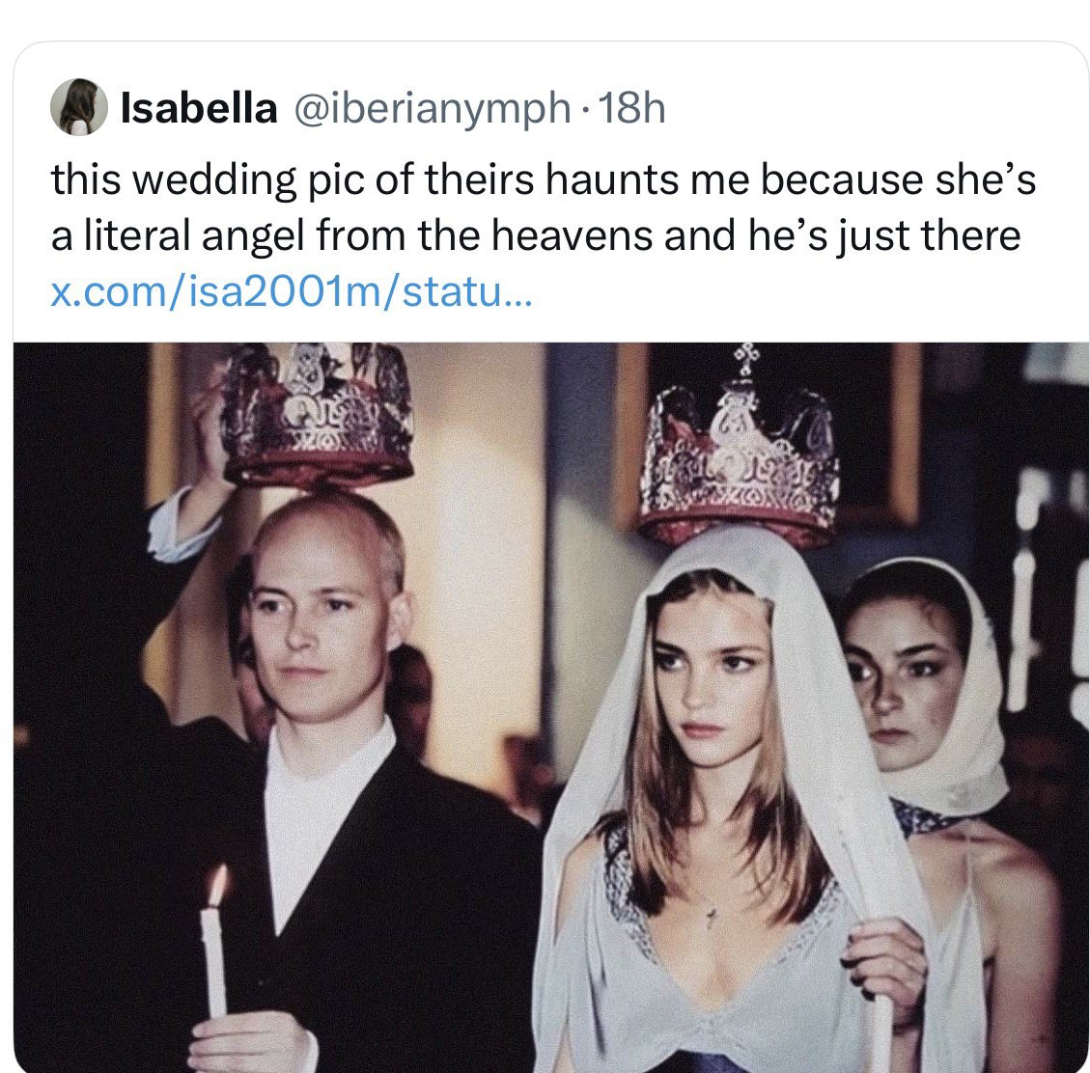Screen dimensions: 1090x1073
Task: Click the crown above the bald man's head
Action: tap(317, 417)
